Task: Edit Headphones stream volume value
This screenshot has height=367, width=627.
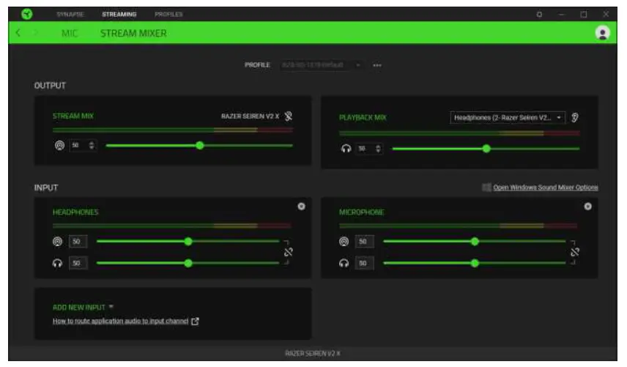Action: tap(78, 242)
